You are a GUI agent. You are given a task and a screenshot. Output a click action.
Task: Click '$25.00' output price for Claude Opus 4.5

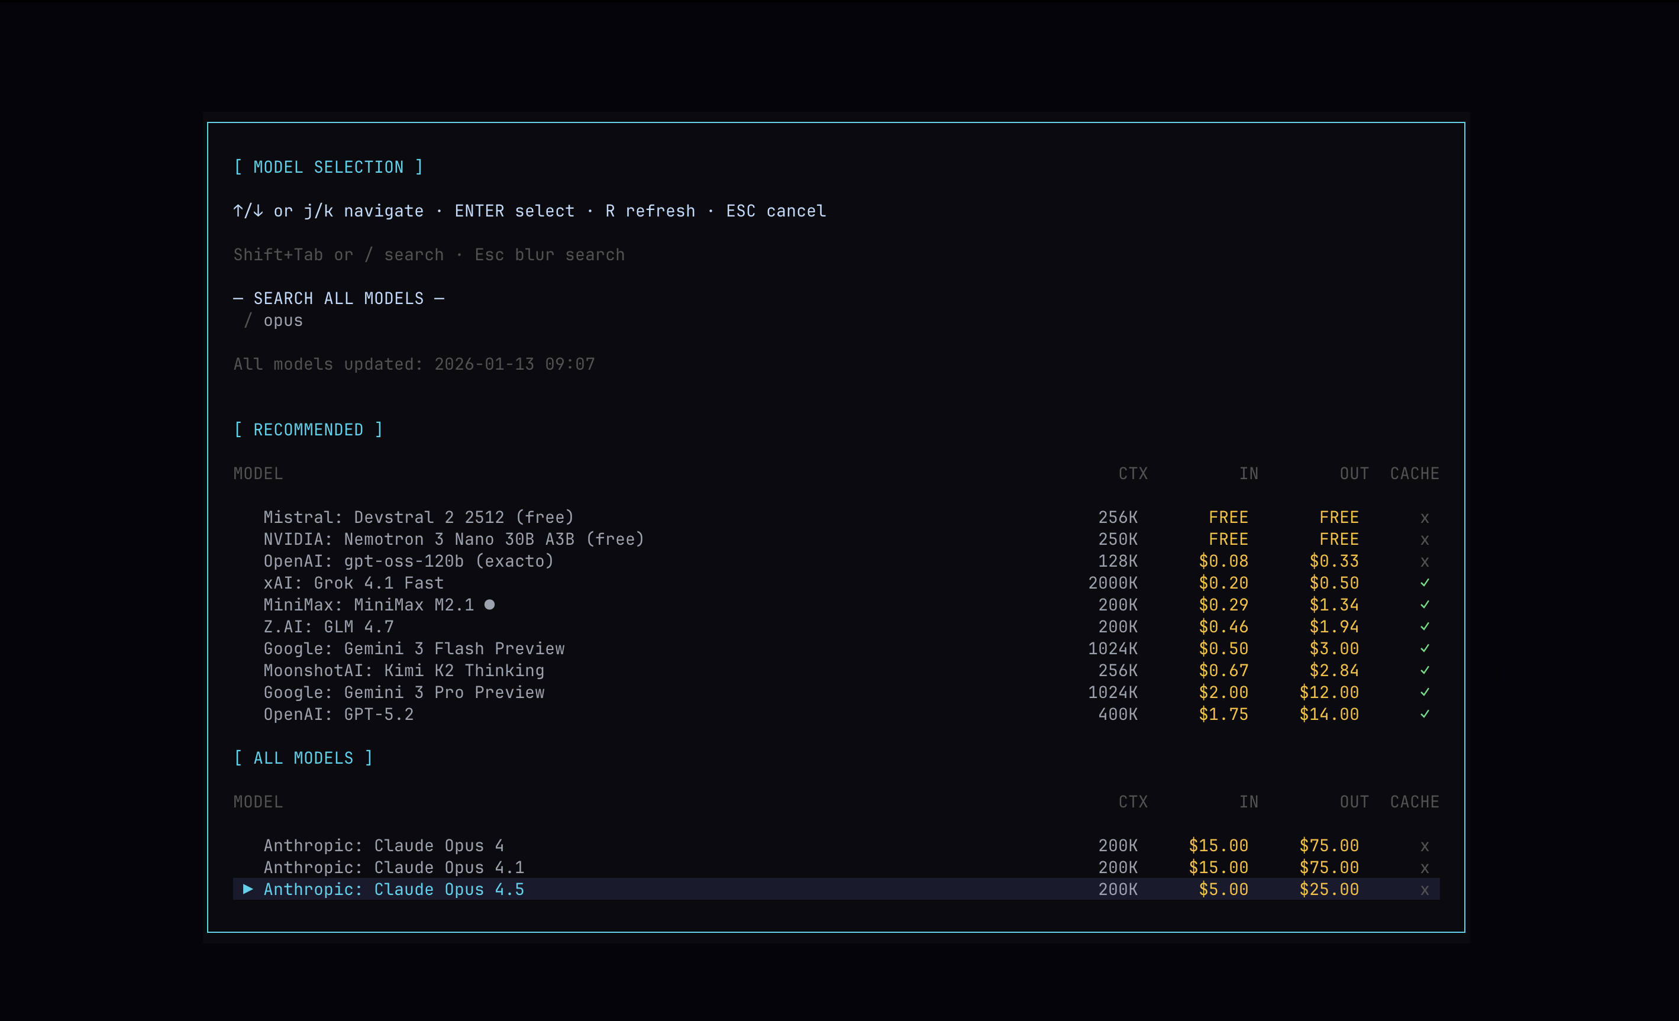coord(1329,889)
